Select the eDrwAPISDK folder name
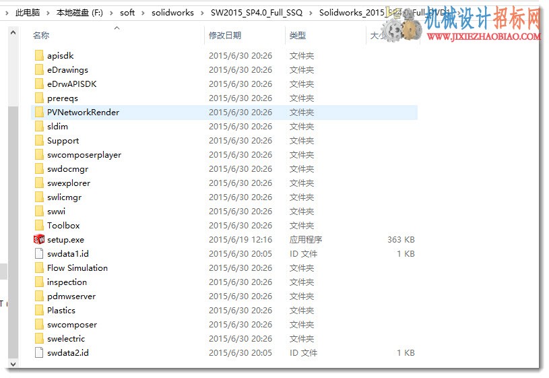This screenshot has height=378, width=549. pos(71,84)
